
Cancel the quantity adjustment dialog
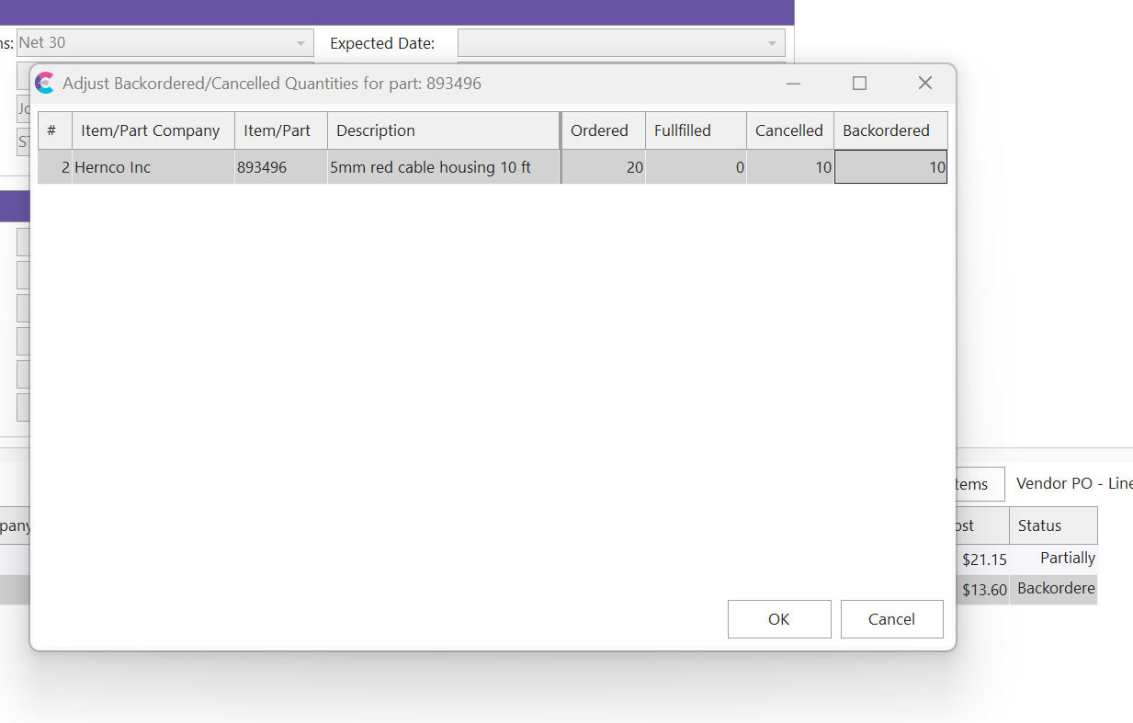pos(891,619)
